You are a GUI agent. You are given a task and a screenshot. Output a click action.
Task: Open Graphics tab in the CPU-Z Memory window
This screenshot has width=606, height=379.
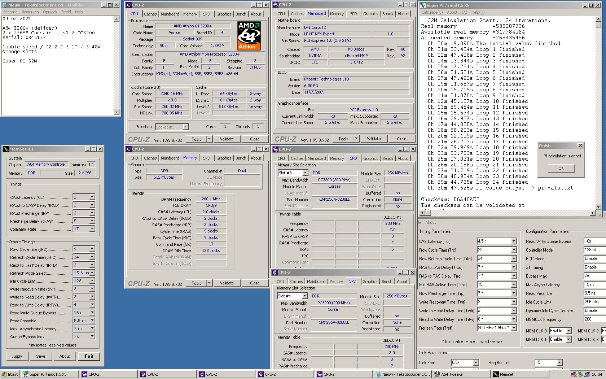(x=224, y=158)
